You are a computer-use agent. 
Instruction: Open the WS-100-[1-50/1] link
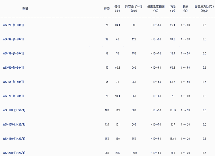[x=14, y=110]
